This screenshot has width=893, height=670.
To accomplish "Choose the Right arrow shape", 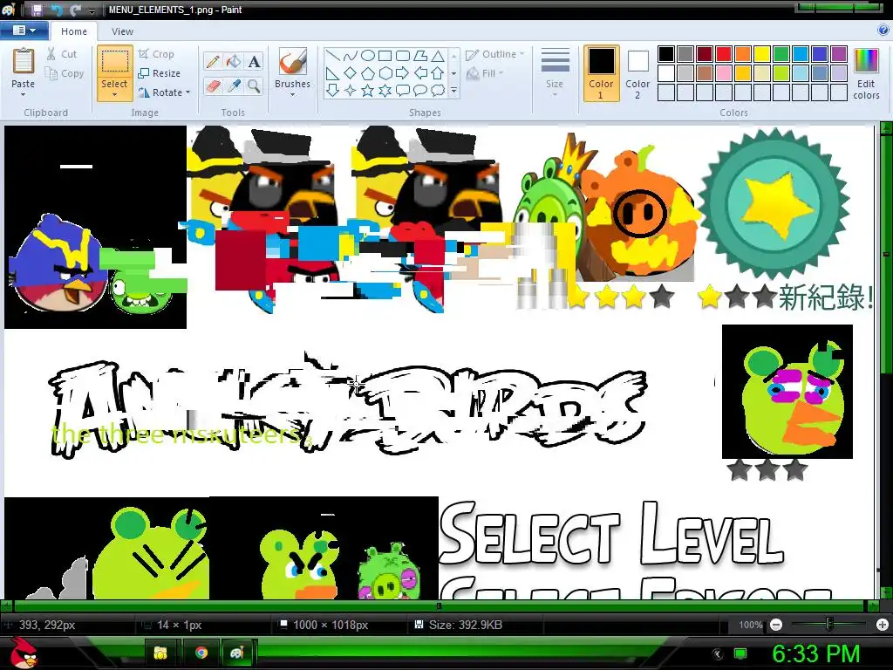I will [403, 73].
